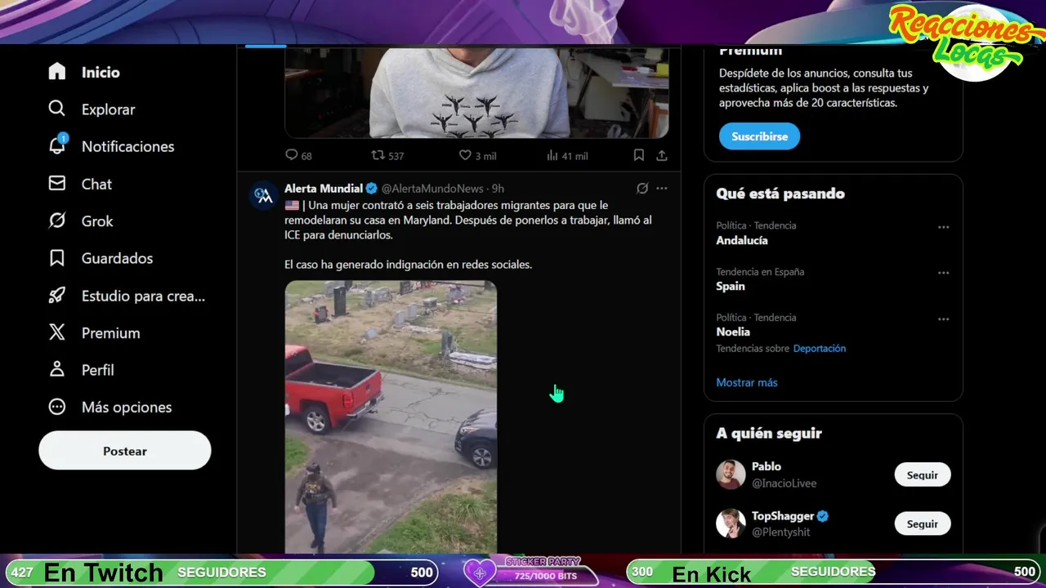Play the cemetery red truck video
The image size is (1046, 588).
click(391, 417)
